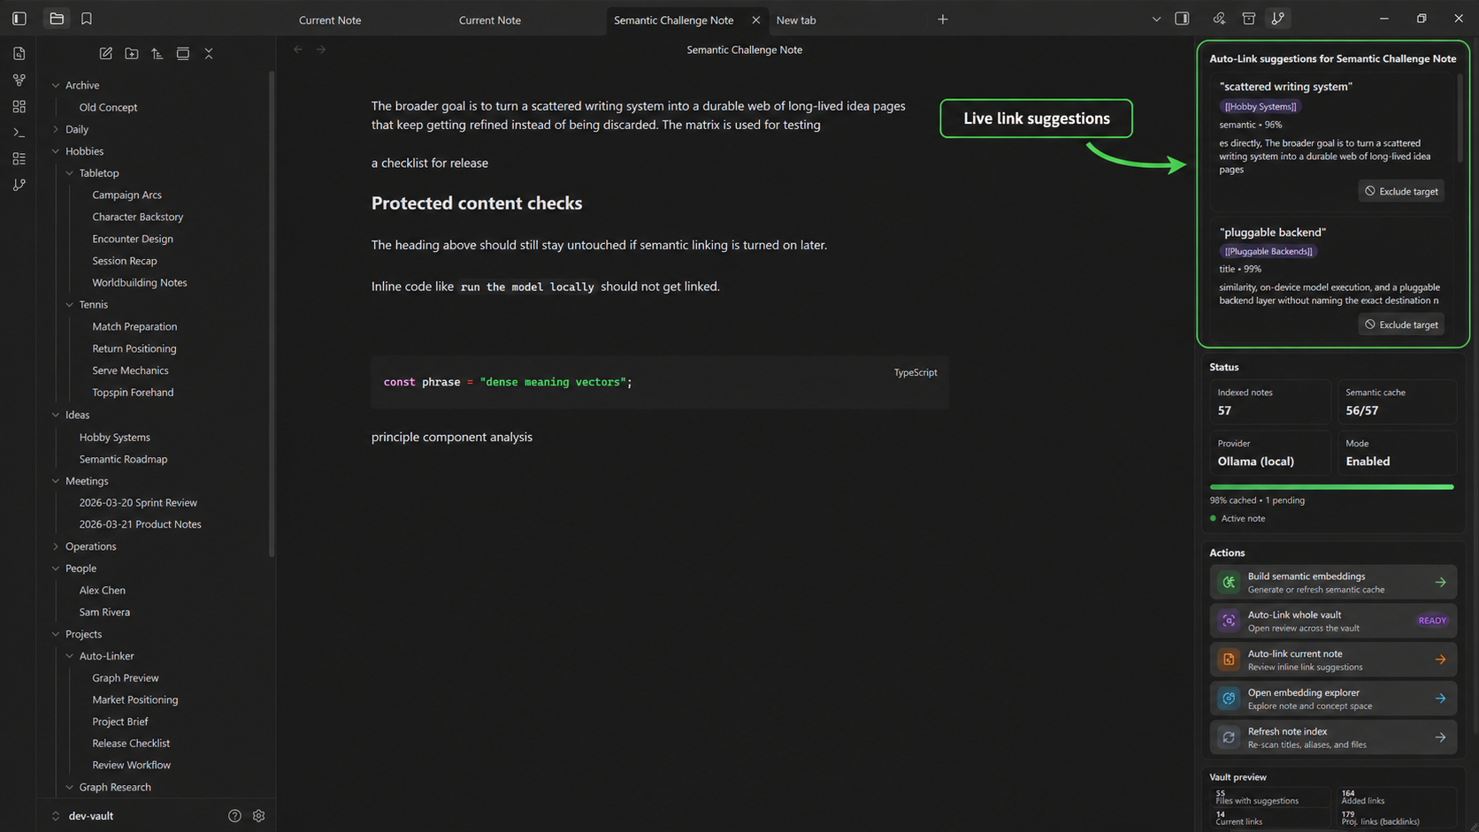Create a new folder in the explorer

pyautogui.click(x=132, y=54)
